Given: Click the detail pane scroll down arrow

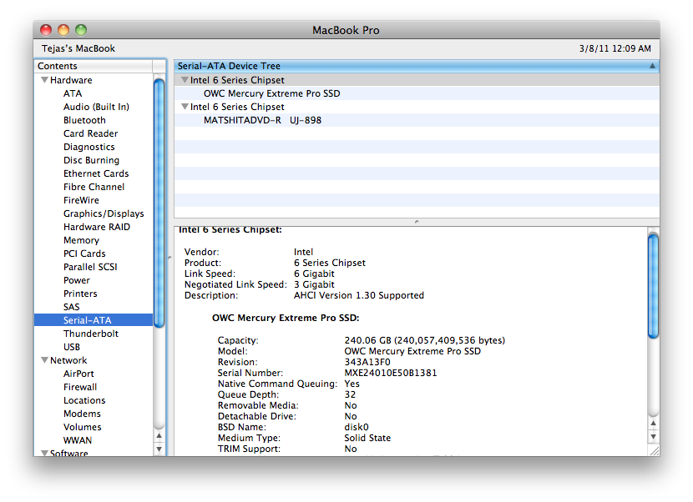Looking at the screenshot, I should coord(653,437).
